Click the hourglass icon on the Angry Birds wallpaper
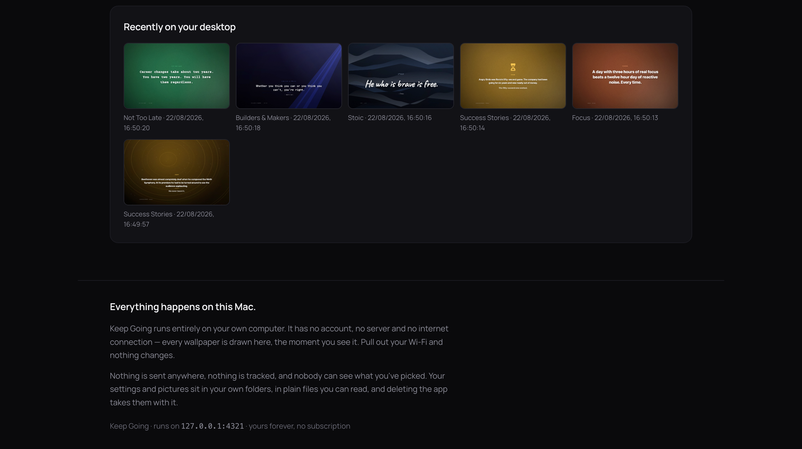The height and width of the screenshot is (449, 802). [x=513, y=67]
